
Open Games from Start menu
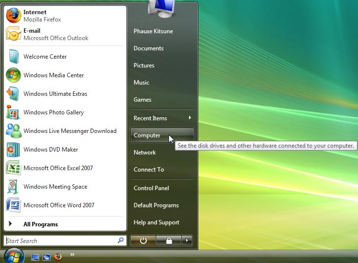[x=143, y=100]
